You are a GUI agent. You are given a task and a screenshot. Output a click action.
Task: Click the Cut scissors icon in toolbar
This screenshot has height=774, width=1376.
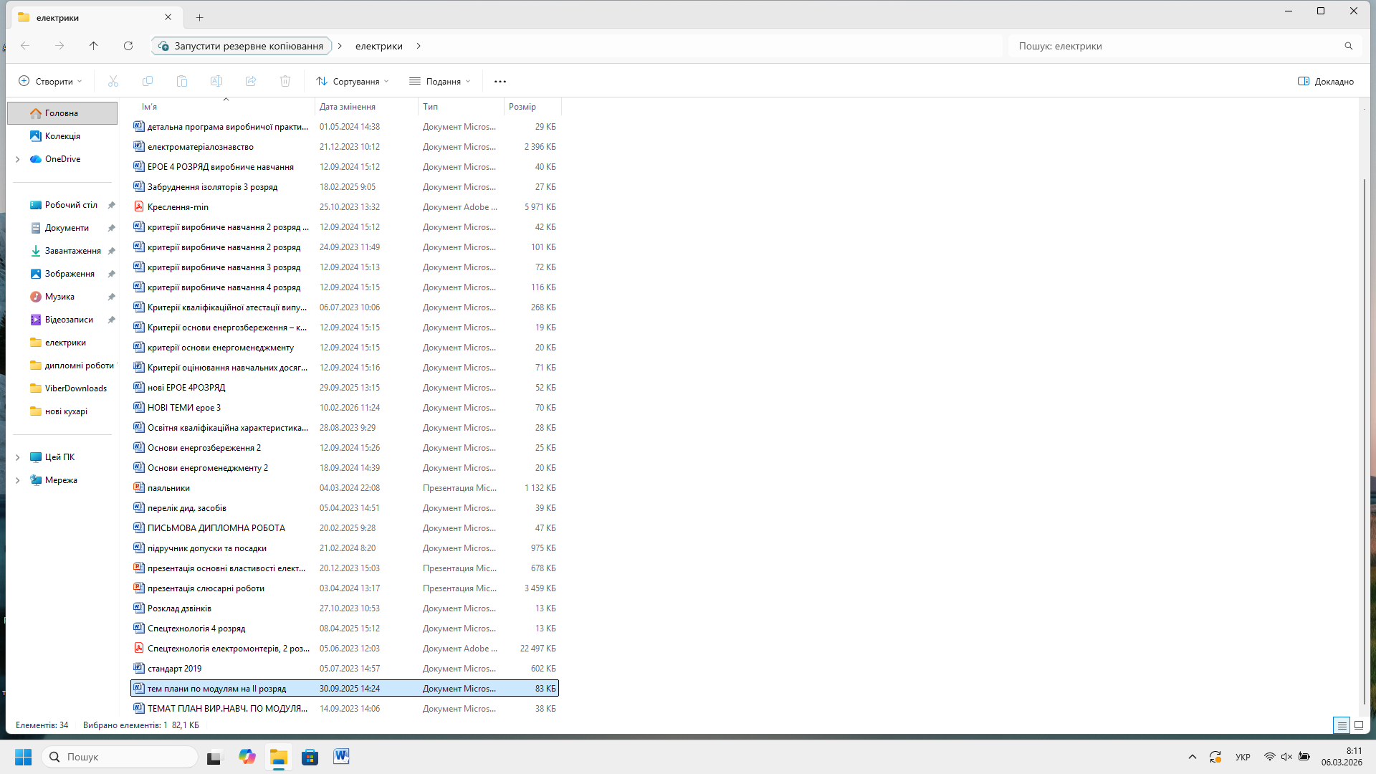pyautogui.click(x=113, y=81)
